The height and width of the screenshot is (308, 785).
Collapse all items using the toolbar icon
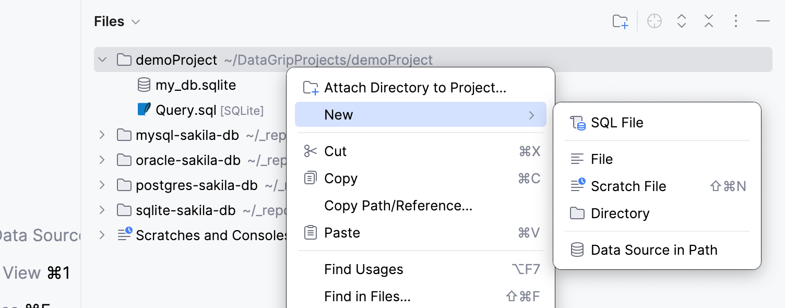(x=708, y=21)
